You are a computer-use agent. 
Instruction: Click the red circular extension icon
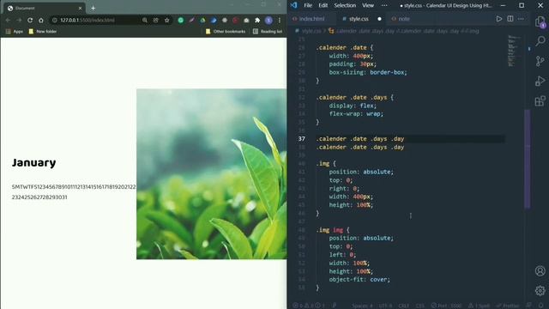point(235,21)
